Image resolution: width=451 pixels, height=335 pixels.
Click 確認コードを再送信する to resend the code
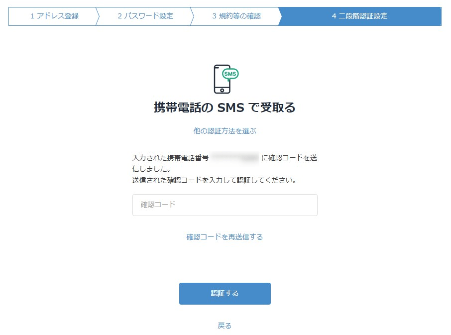pos(225,237)
